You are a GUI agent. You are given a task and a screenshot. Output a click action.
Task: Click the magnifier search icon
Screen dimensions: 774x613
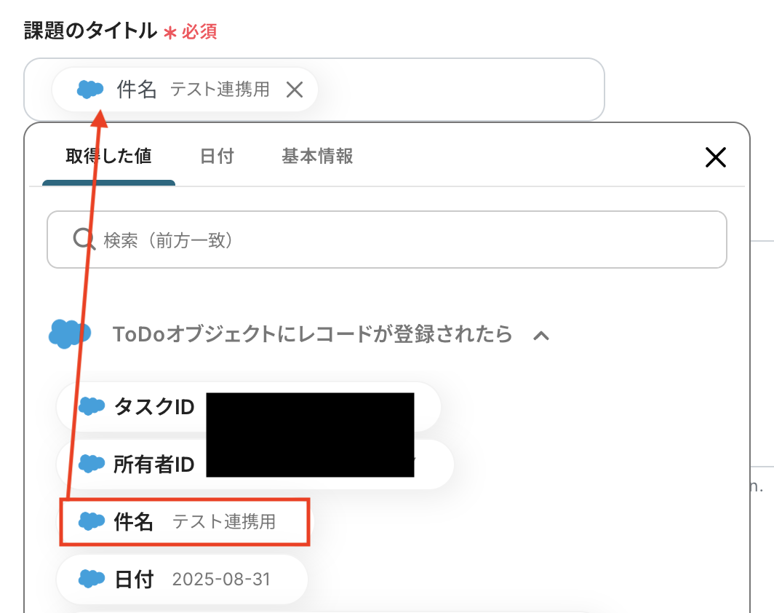coord(84,240)
